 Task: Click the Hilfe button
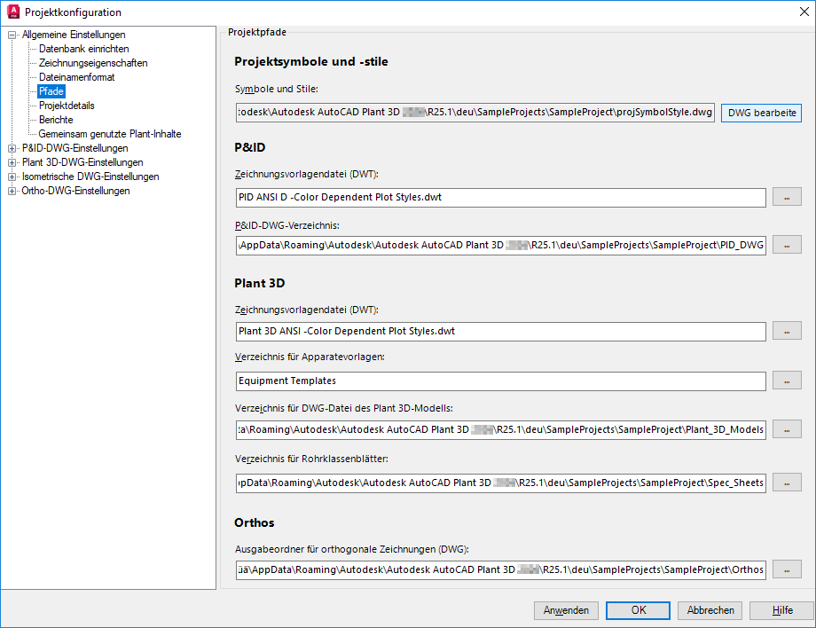point(781,610)
